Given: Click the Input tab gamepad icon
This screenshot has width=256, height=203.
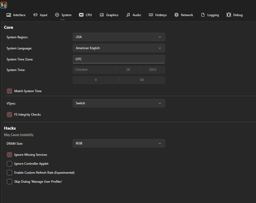Looking at the screenshot, I should [35, 15].
